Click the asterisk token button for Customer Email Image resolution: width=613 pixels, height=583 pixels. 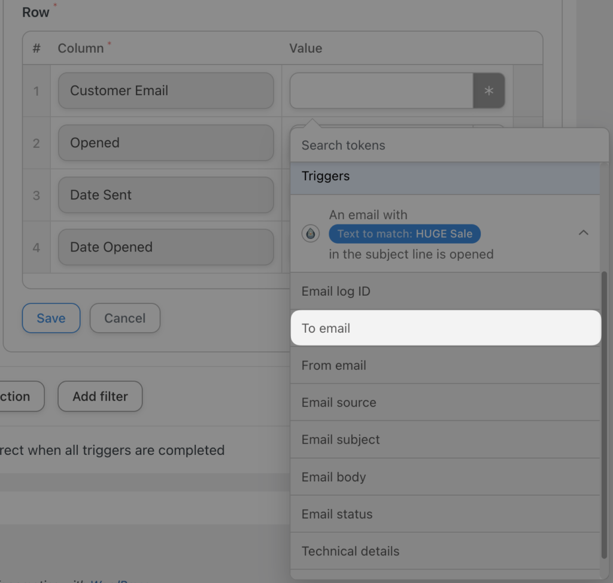coord(488,91)
